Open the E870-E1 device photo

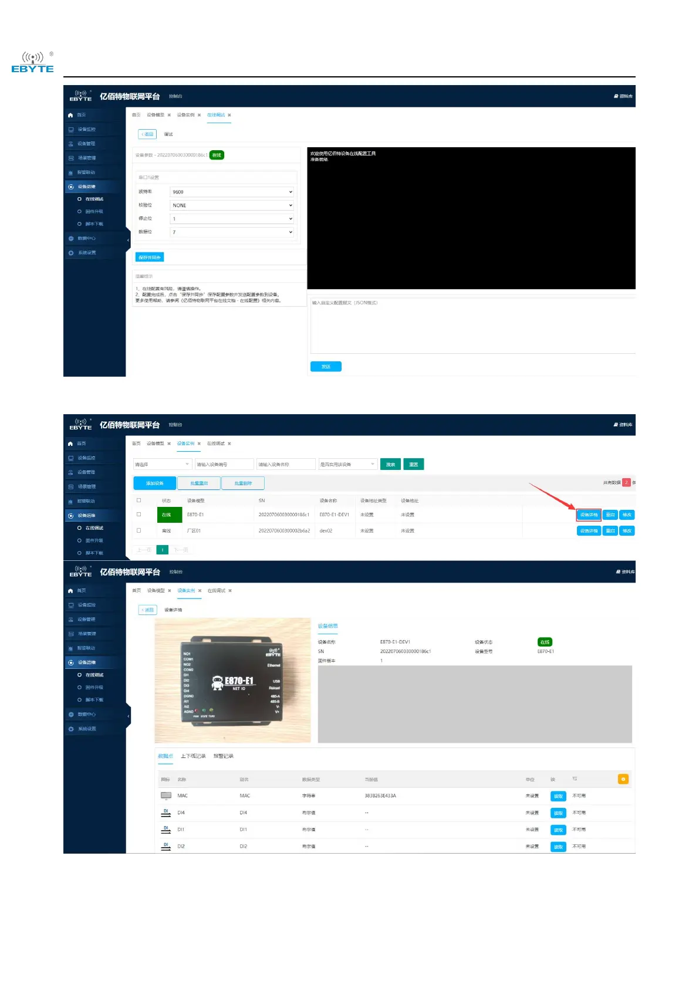(232, 681)
